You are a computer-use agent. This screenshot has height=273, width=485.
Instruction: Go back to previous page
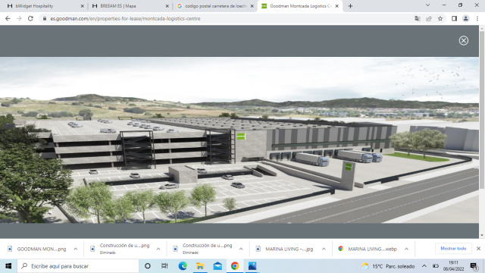[8, 18]
